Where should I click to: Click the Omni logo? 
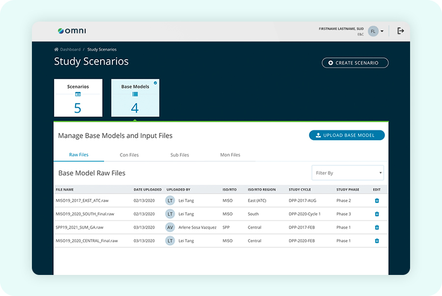72,31
